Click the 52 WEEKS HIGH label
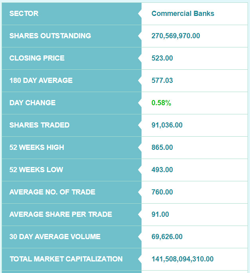Viewport: 250px width, 273px height. [37, 147]
